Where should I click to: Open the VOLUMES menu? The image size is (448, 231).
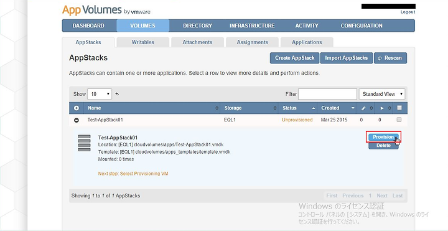click(x=143, y=26)
